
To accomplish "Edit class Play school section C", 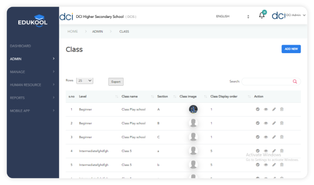I will [274, 137].
